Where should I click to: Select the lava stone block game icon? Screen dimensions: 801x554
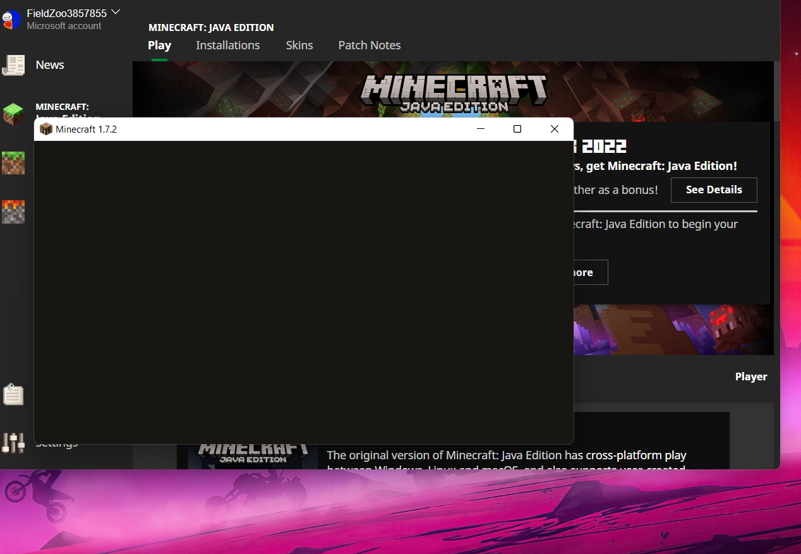click(13, 212)
